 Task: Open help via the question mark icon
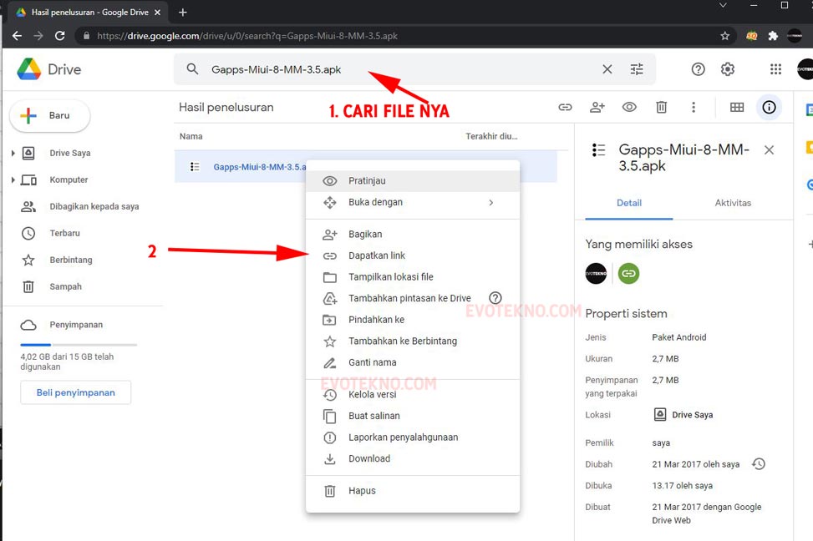(698, 69)
